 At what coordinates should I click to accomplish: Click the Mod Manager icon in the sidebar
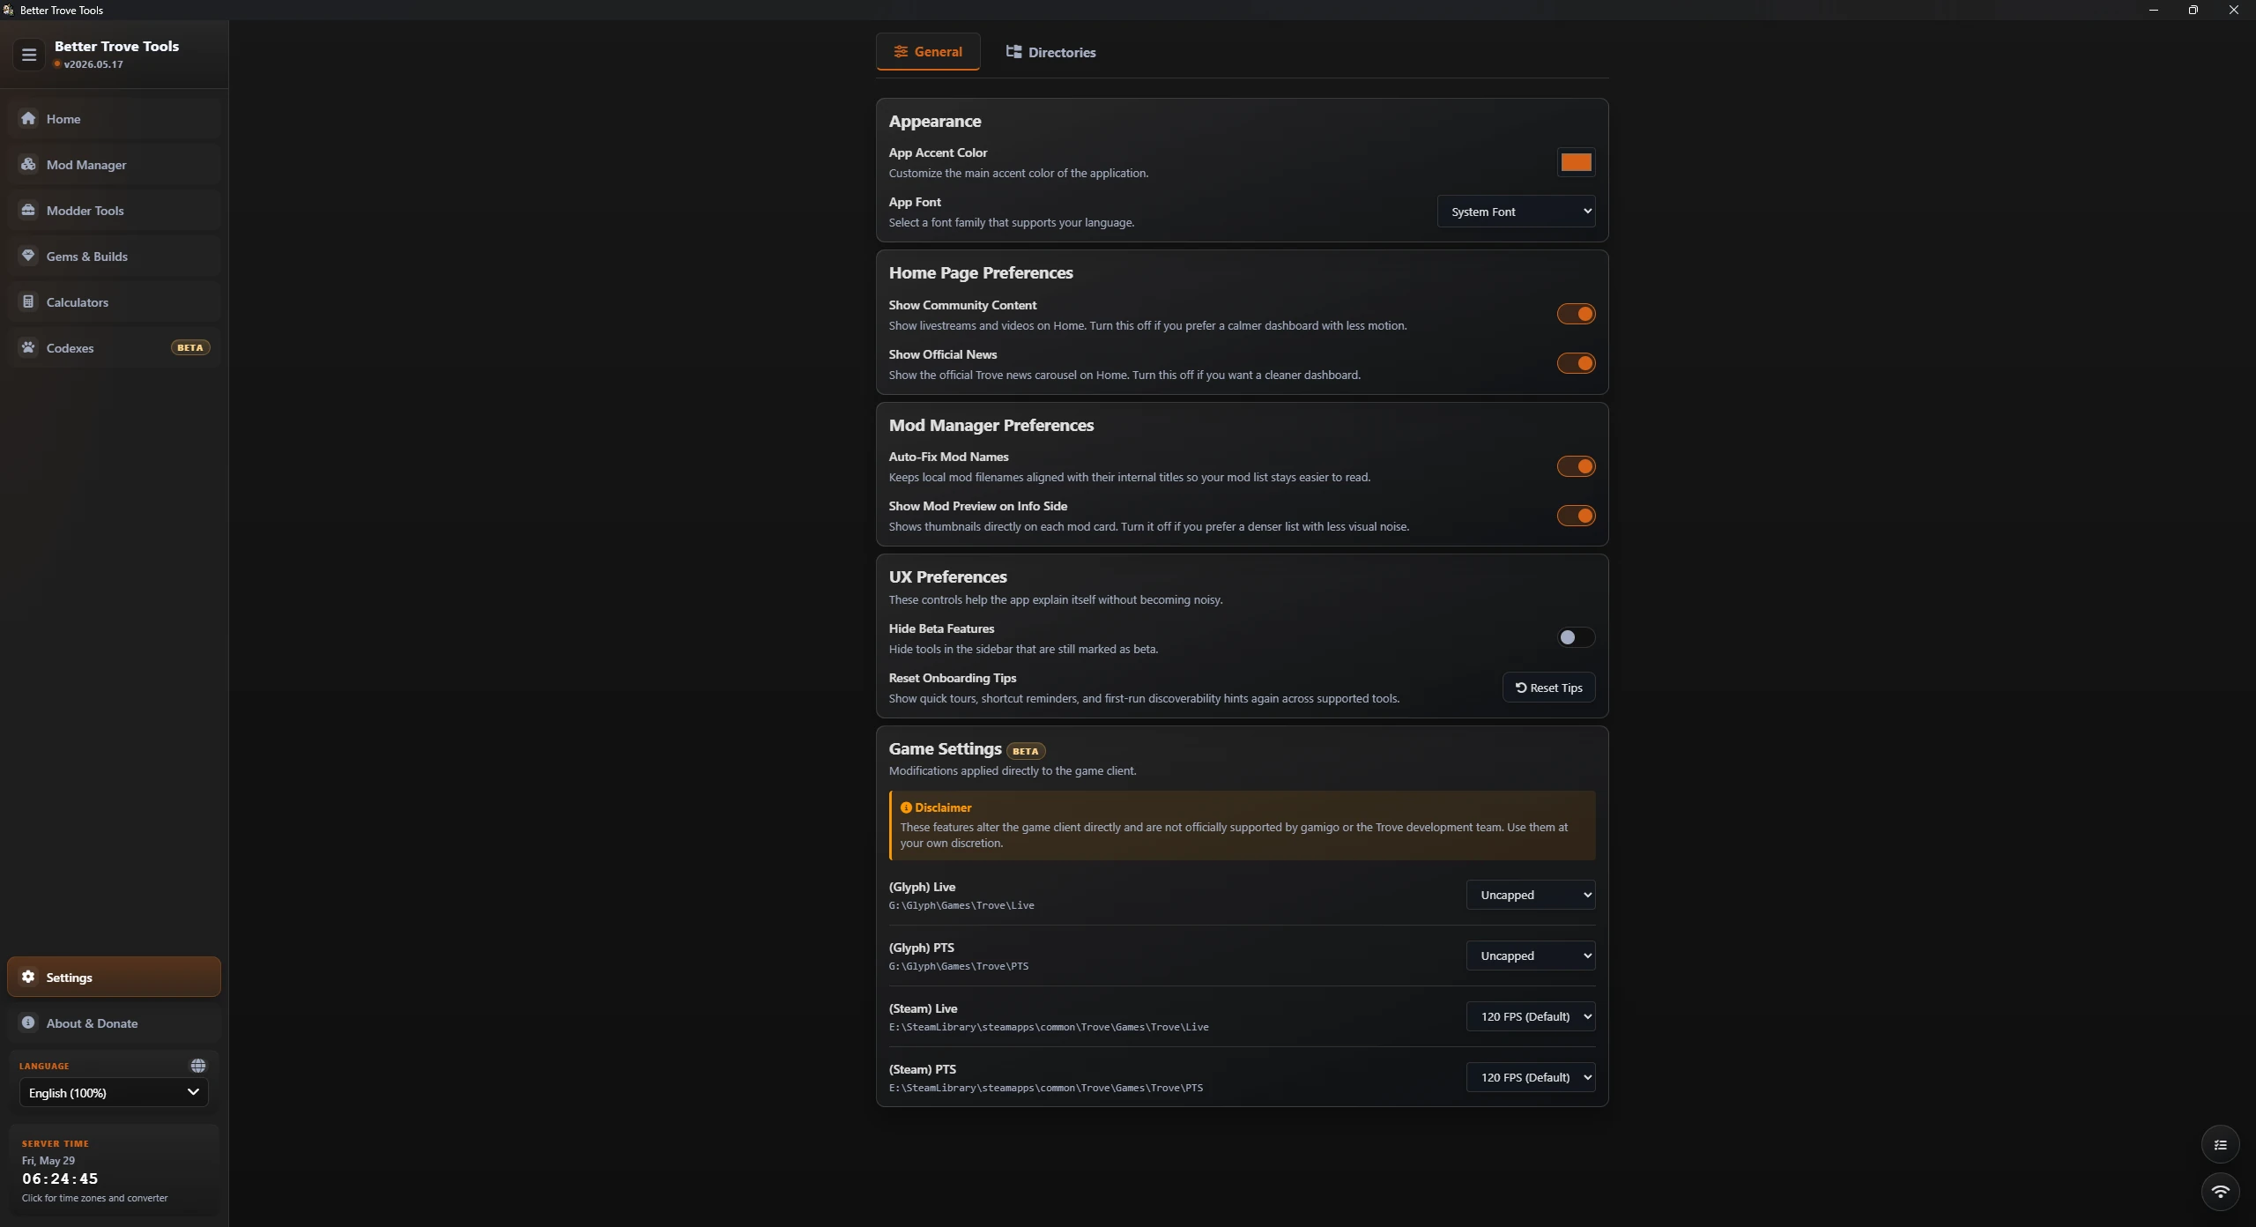[x=28, y=164]
